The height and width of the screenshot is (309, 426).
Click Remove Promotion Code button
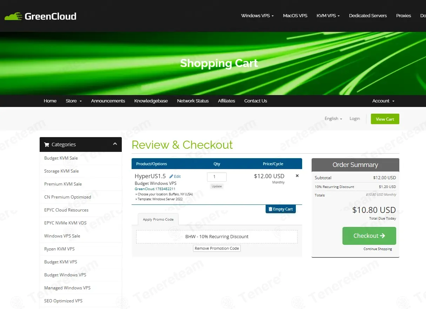217,248
